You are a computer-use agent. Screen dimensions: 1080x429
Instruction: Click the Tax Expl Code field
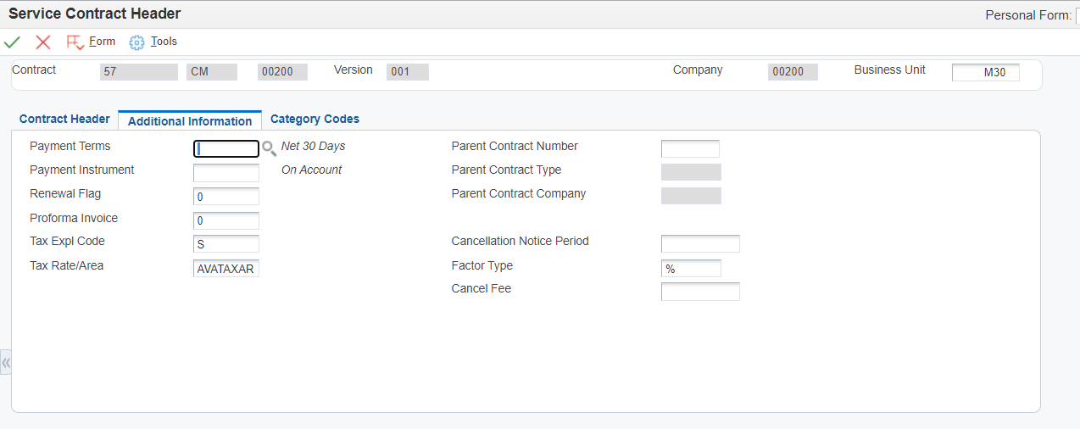[x=226, y=244]
